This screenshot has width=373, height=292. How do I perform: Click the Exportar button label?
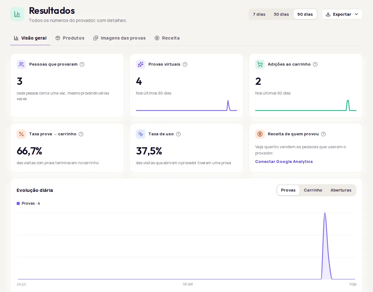(342, 14)
